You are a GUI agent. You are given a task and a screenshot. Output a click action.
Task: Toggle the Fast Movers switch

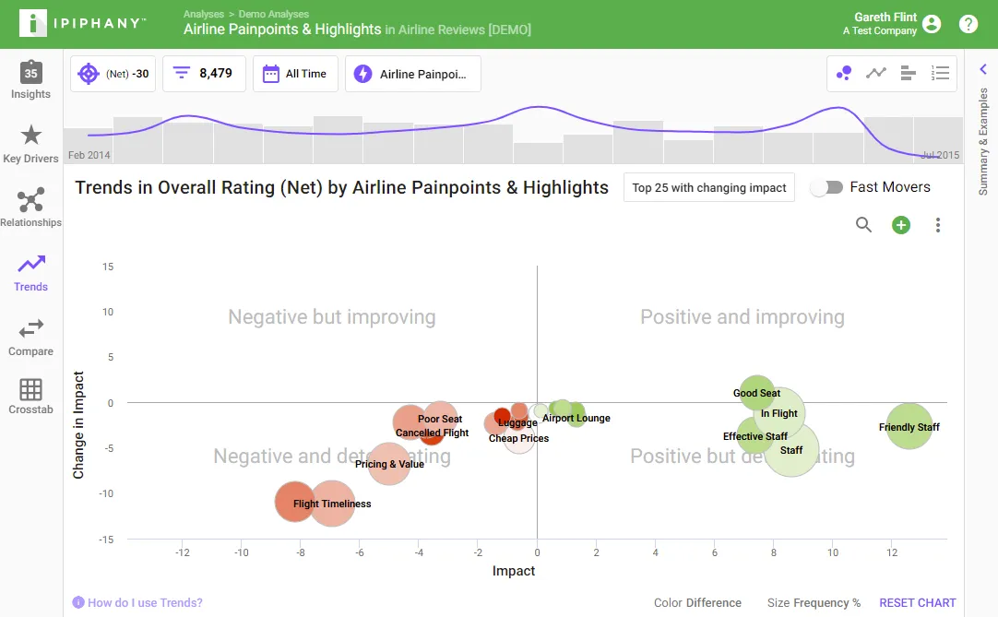[826, 187]
